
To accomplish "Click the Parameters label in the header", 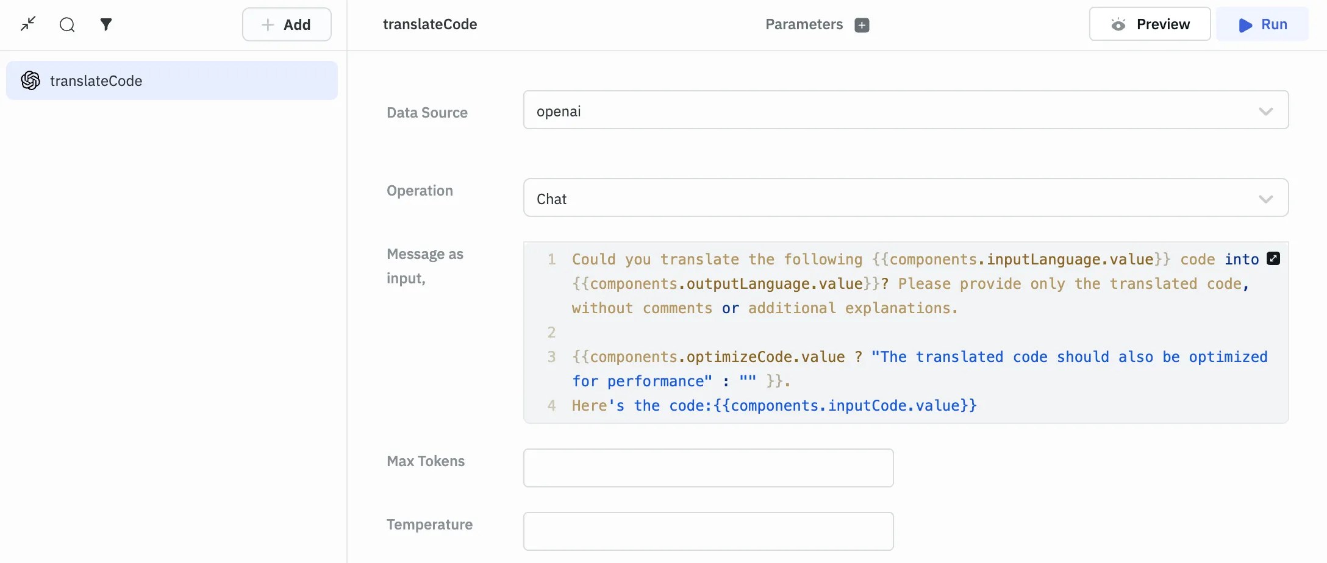I will point(804,24).
